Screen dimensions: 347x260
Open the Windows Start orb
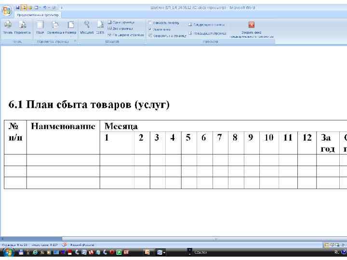8,252
